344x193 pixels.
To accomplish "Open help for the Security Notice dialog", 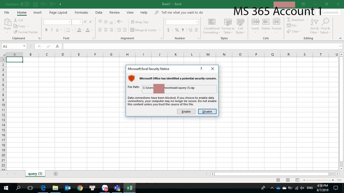I will click(x=201, y=69).
